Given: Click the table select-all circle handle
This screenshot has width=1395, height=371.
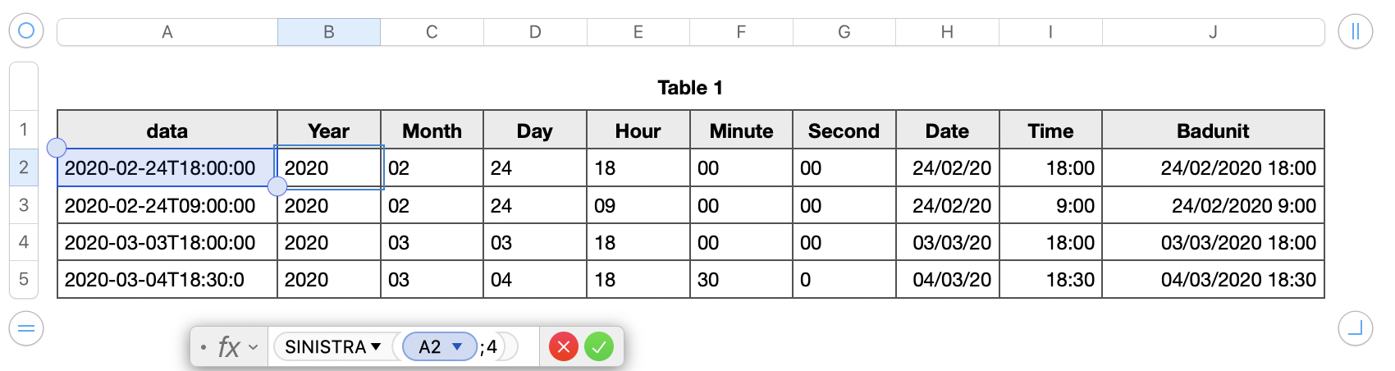Looking at the screenshot, I should [25, 31].
